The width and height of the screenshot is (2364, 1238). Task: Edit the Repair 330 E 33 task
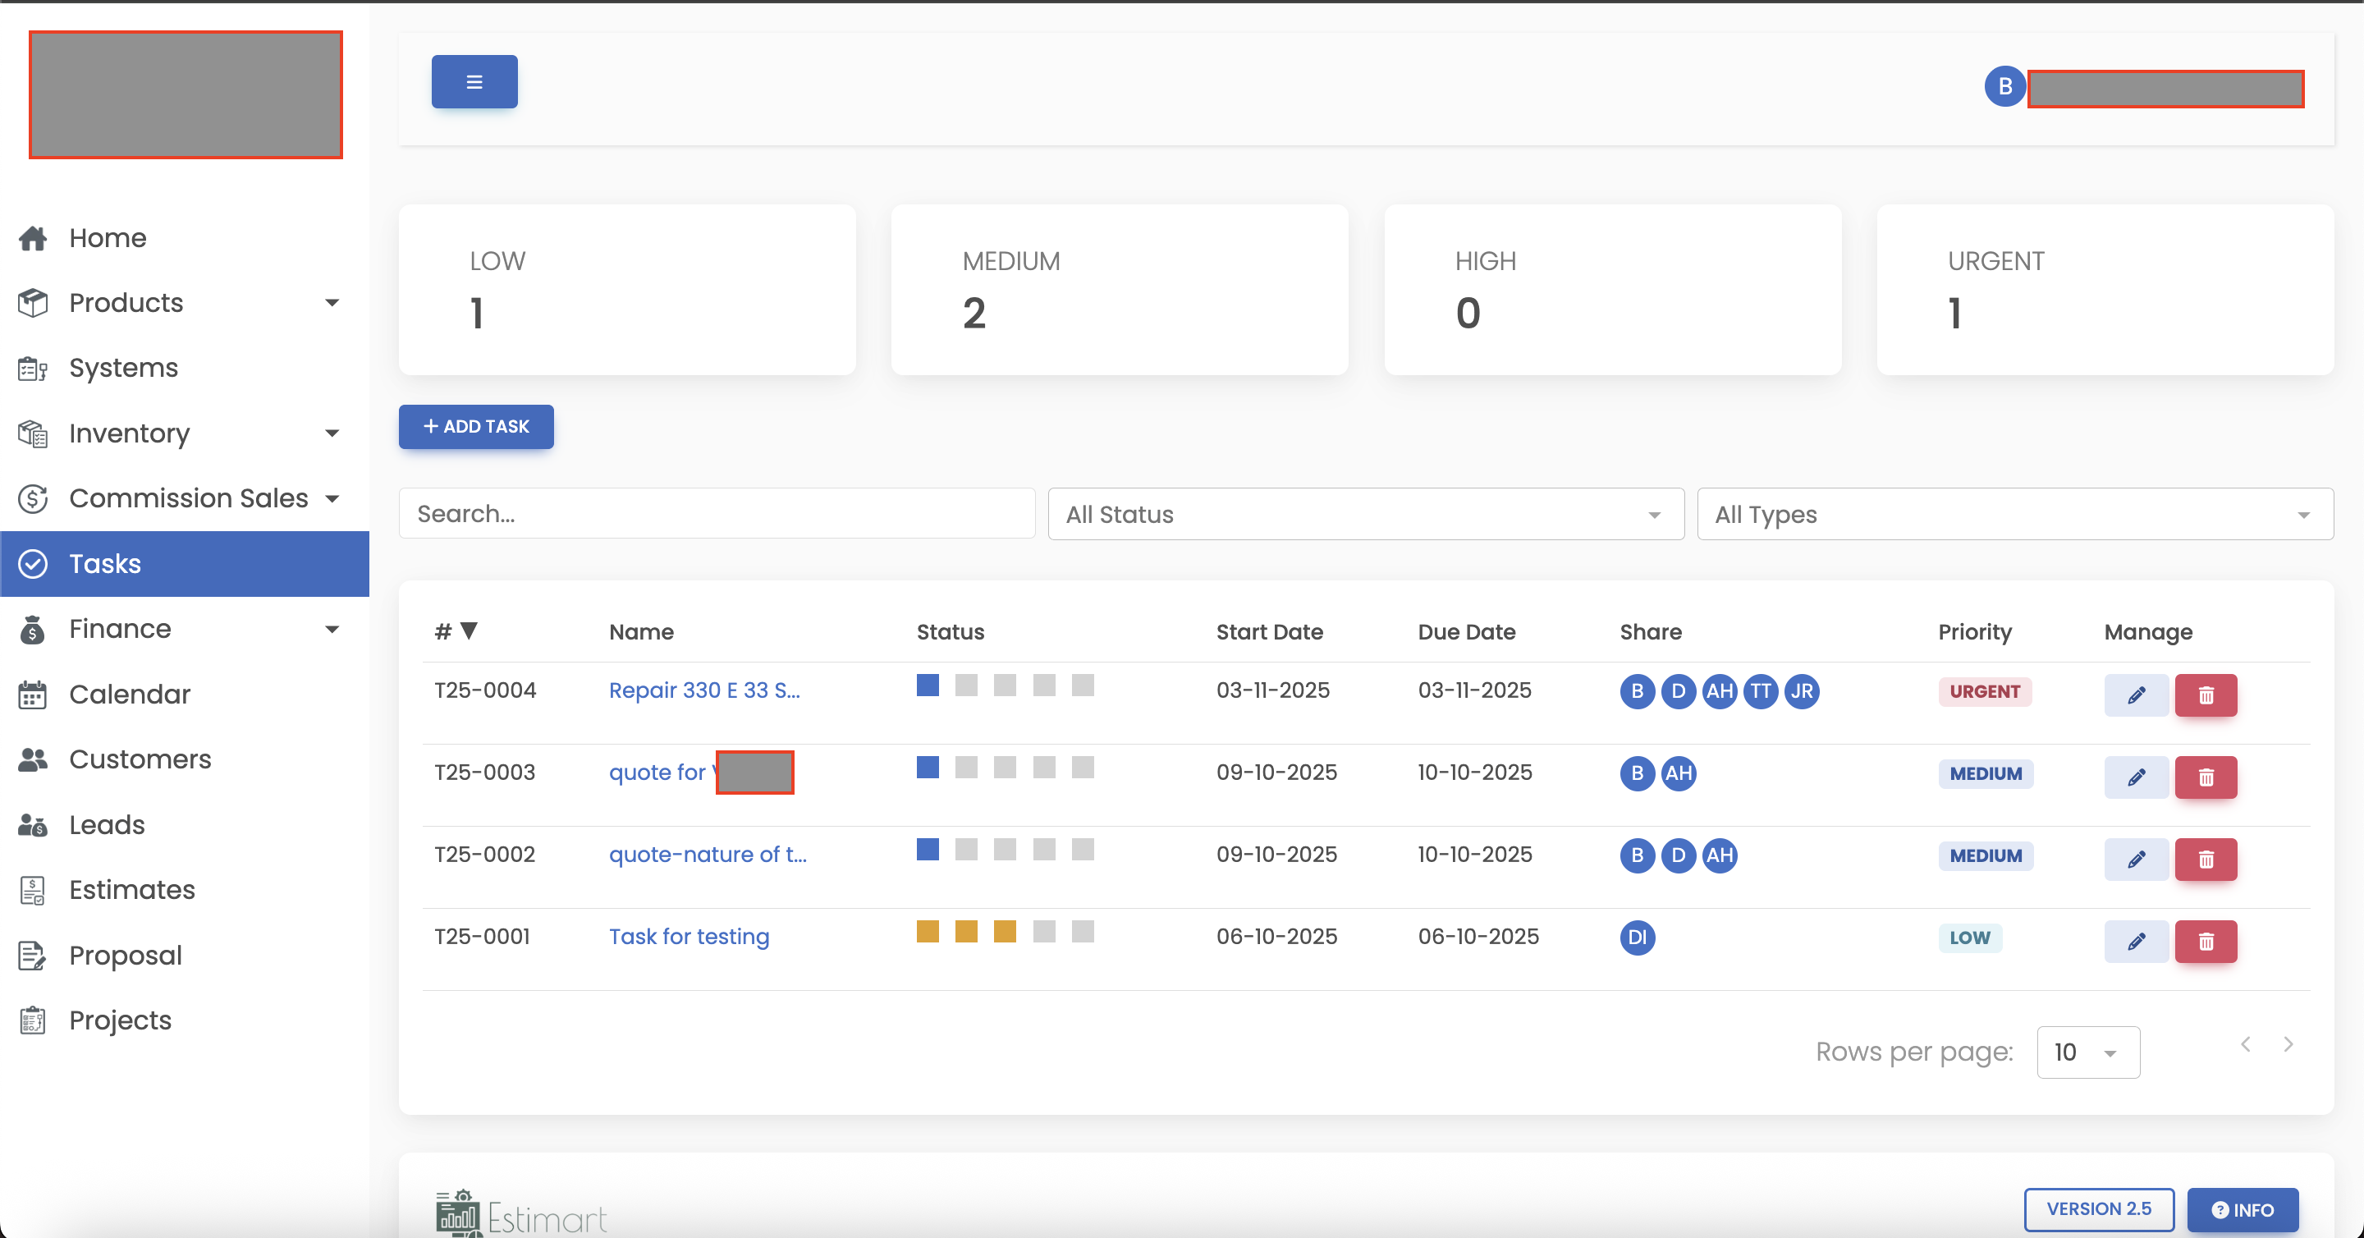(2137, 695)
